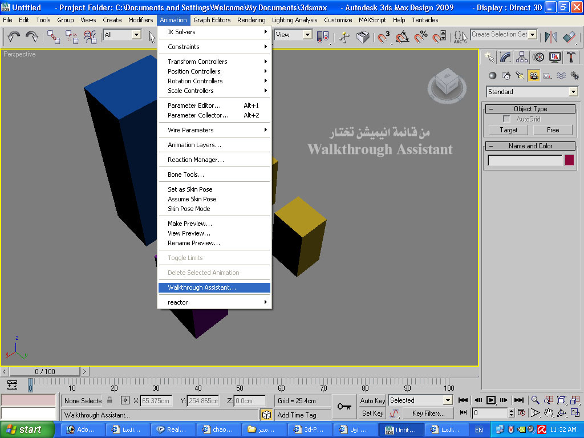Screen dimensions: 584x438
Task: Select the Select and Link tool
Action: (x=54, y=36)
